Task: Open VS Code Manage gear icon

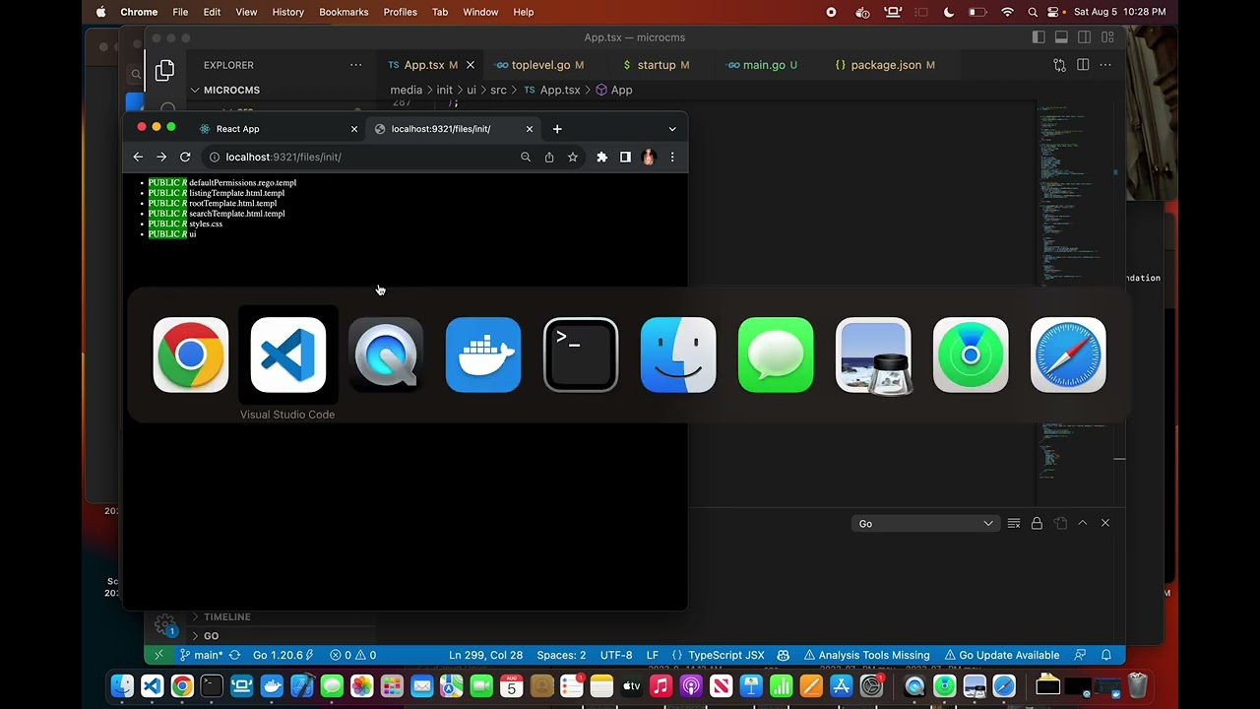Action: [164, 624]
